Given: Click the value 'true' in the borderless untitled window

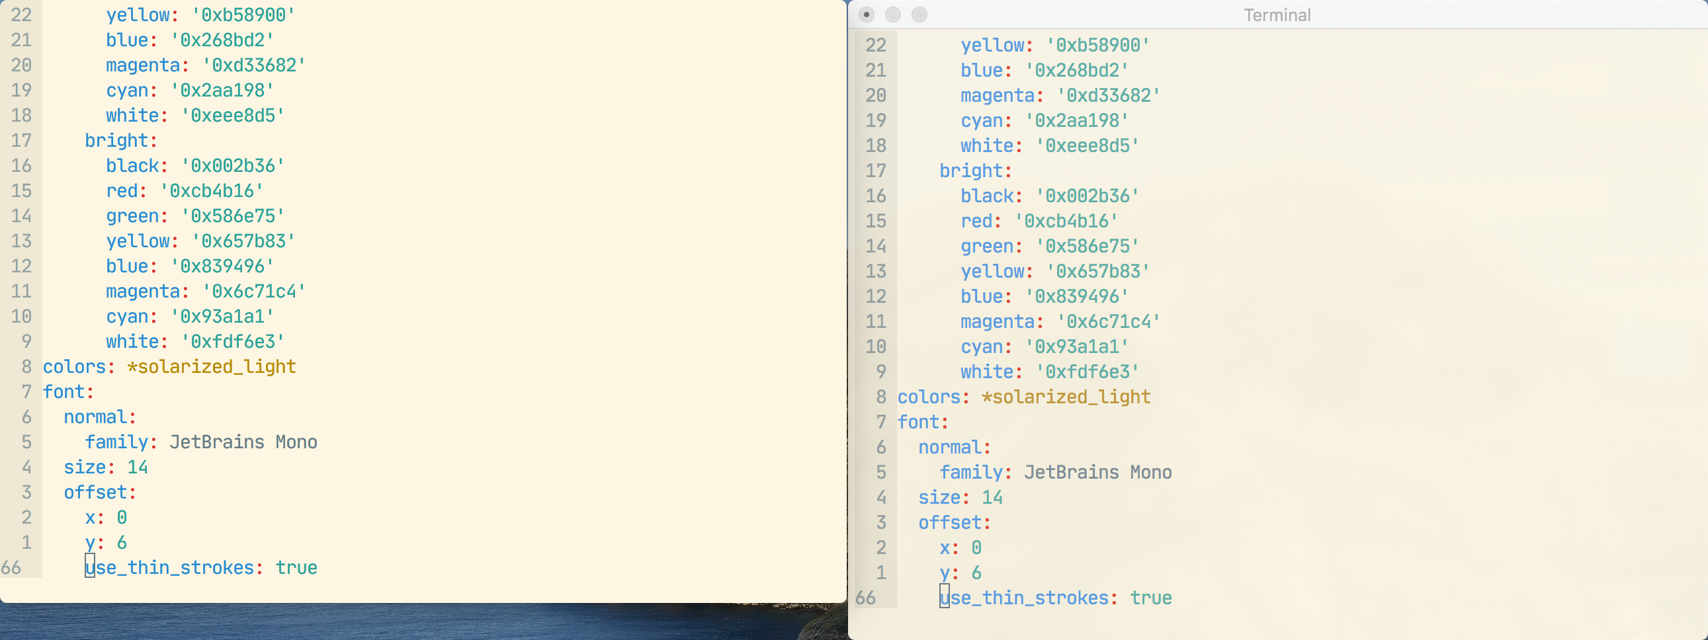Looking at the screenshot, I should tap(296, 568).
